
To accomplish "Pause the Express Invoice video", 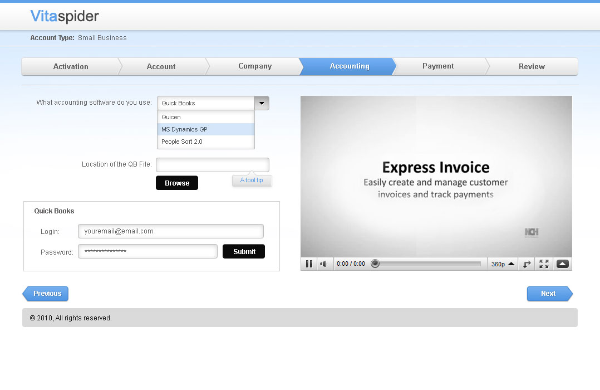I will coord(309,264).
